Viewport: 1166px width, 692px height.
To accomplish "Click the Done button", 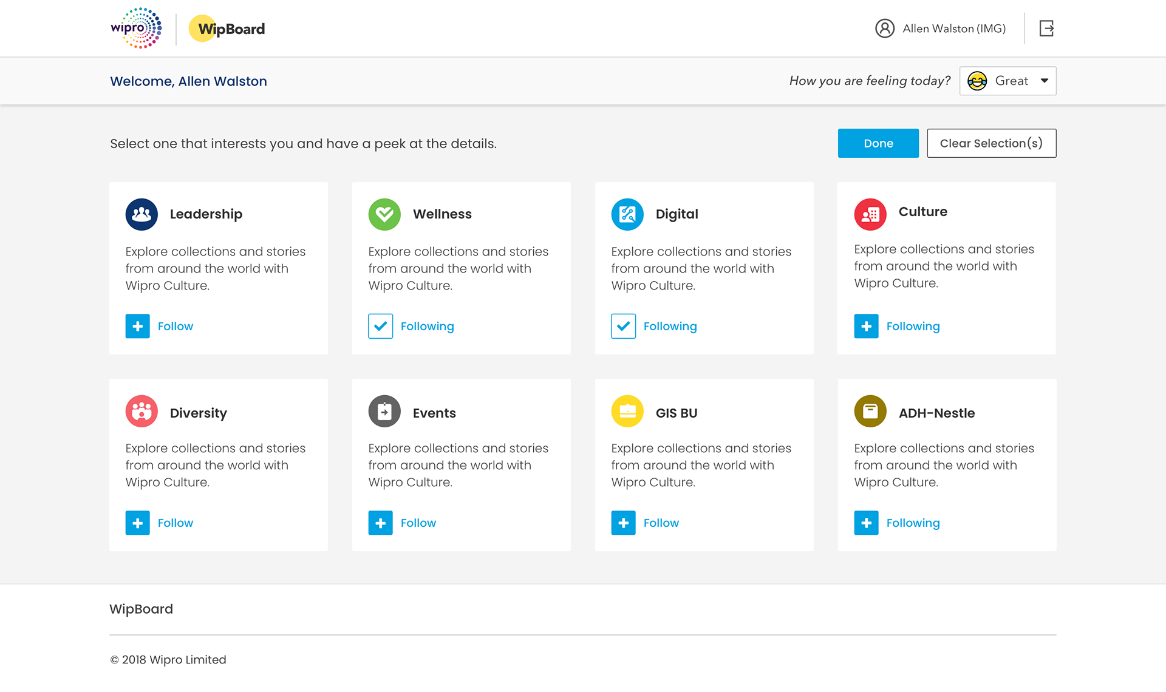I will click(x=878, y=143).
